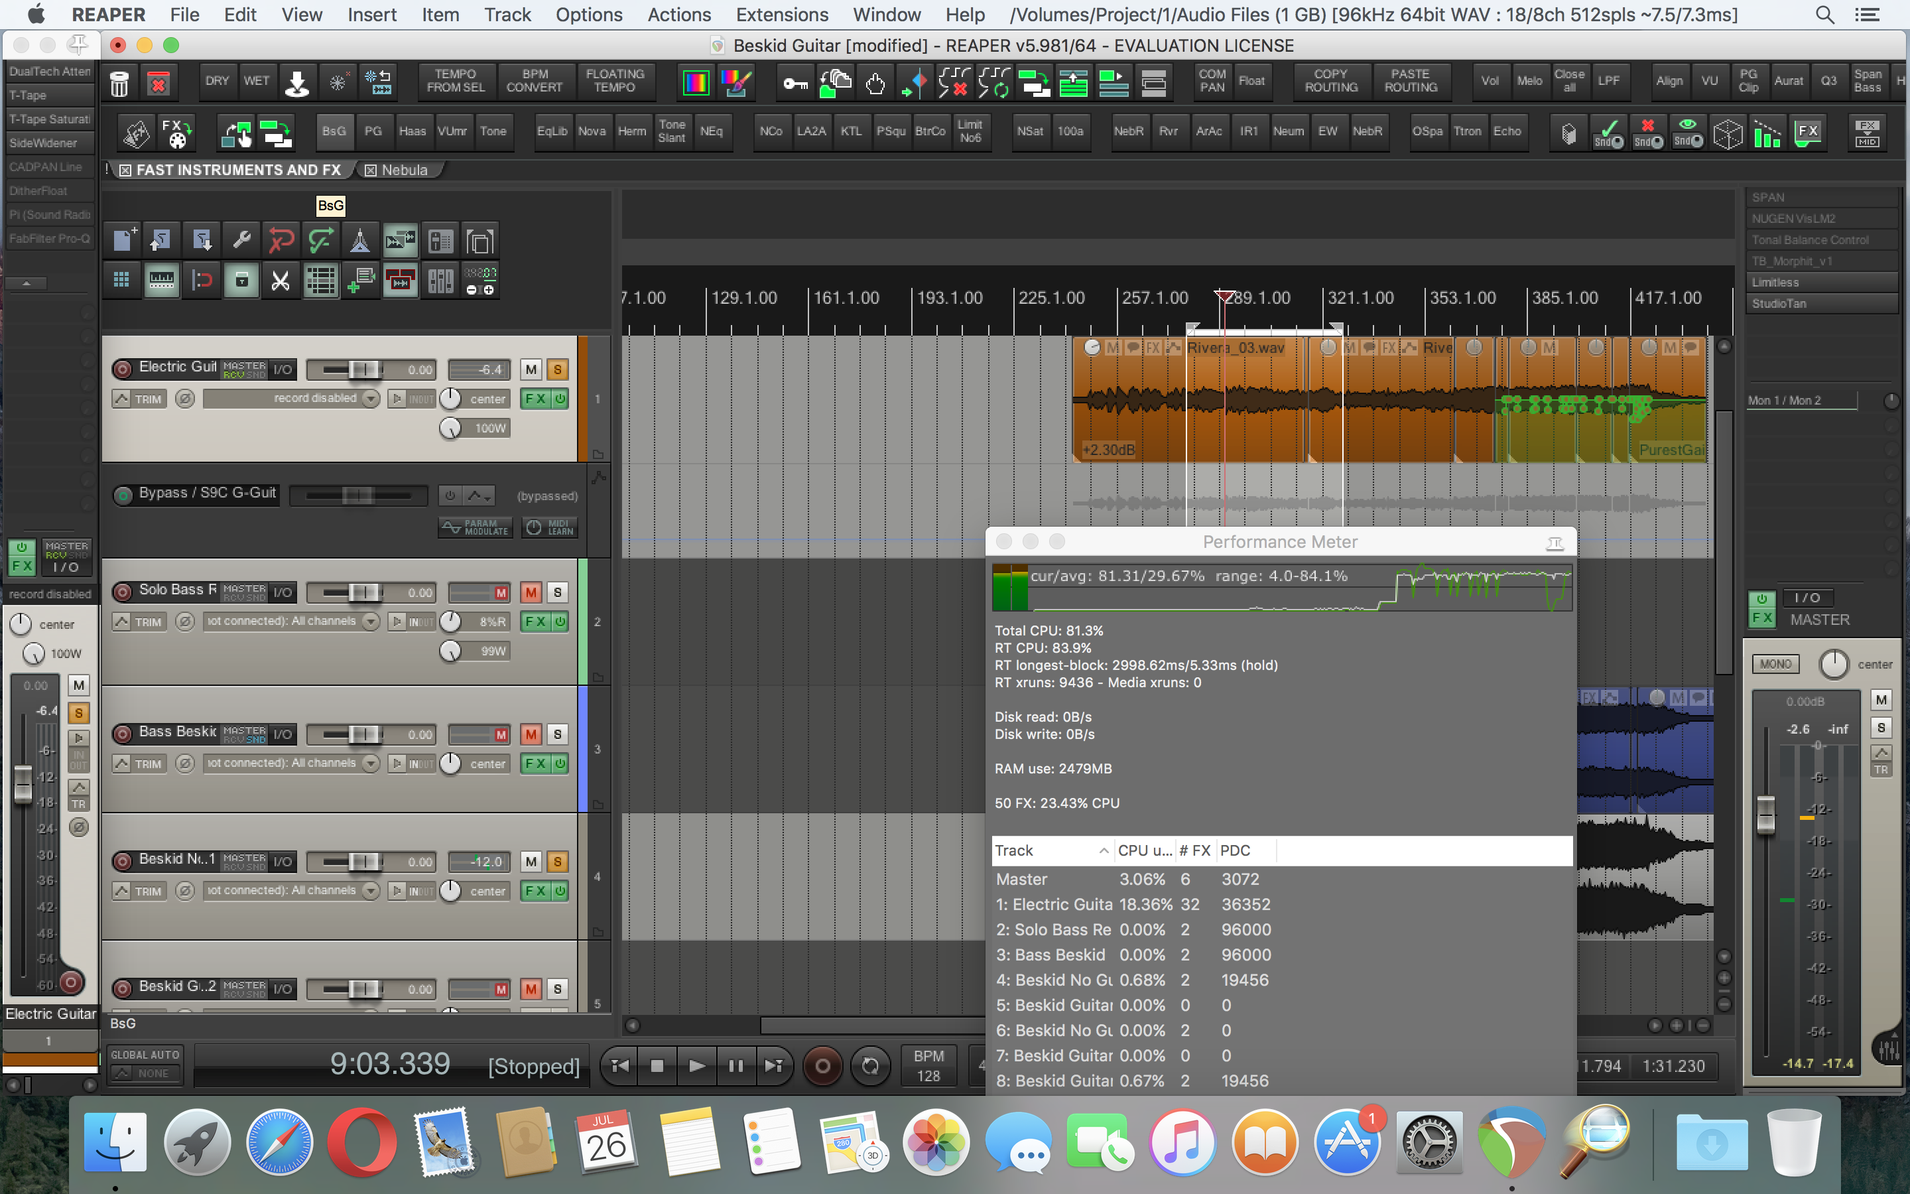Click the 3D wireframe cube toolbar icon
The image size is (1910, 1194).
1728,133
